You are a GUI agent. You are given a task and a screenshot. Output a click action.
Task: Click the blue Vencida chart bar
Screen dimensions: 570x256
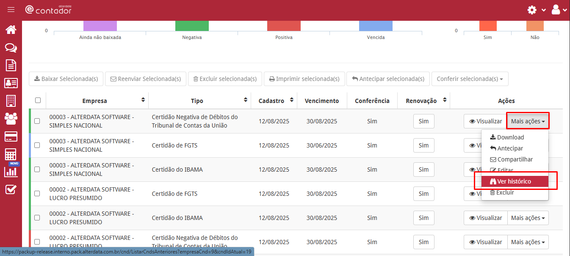pos(376,26)
